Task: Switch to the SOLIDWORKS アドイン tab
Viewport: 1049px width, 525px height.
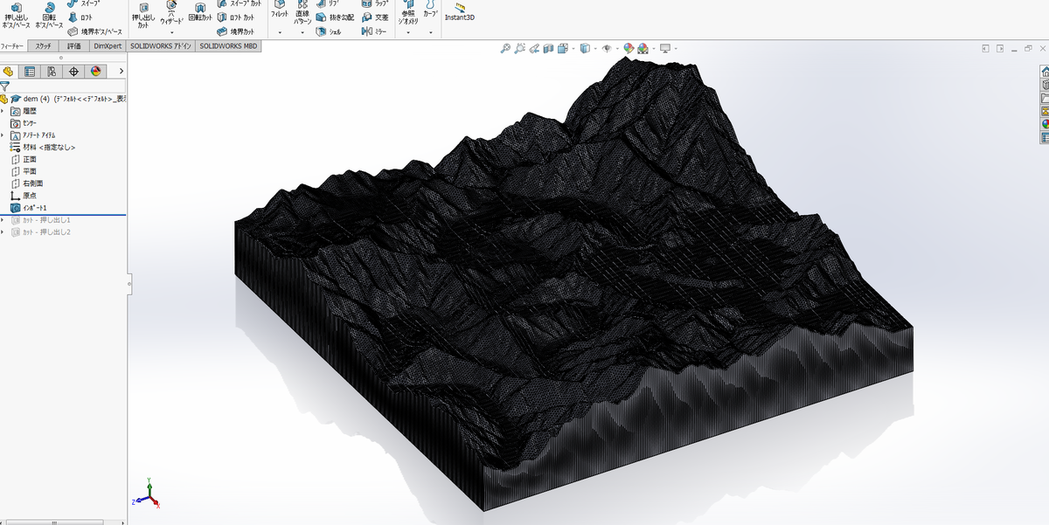Action: [x=161, y=46]
